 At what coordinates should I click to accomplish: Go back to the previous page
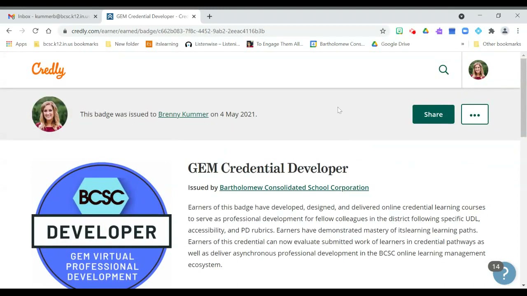tap(9, 31)
